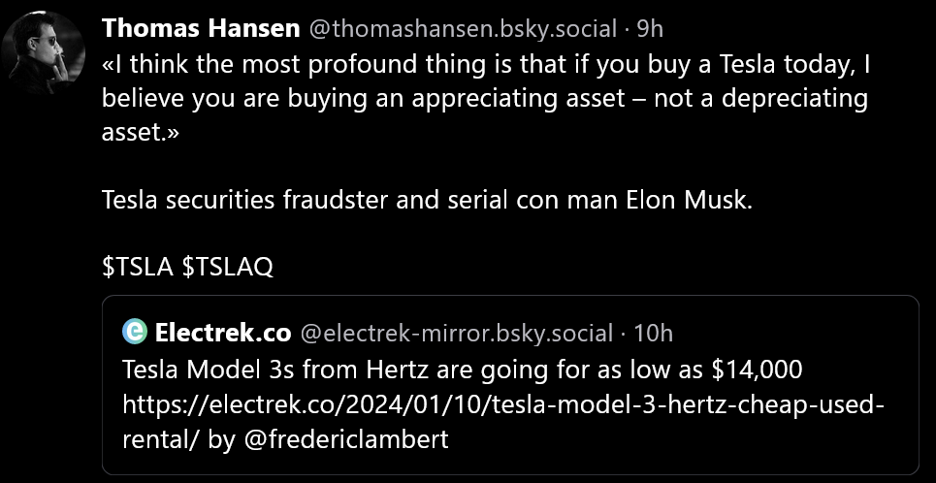The height and width of the screenshot is (483, 936).
Task: Open the quoted post's 10h timestamp
Action: click(653, 333)
